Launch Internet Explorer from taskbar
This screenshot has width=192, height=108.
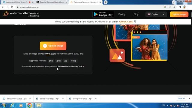(13, 105)
